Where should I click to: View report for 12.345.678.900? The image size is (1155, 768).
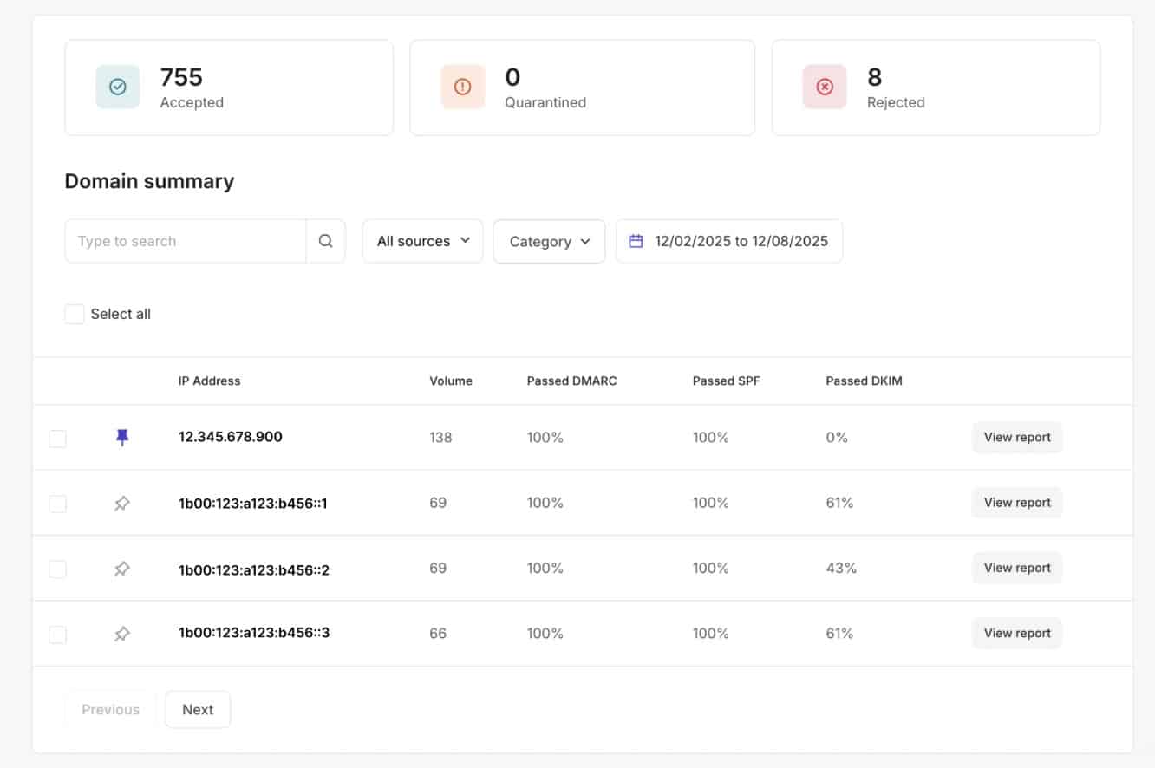click(1017, 438)
